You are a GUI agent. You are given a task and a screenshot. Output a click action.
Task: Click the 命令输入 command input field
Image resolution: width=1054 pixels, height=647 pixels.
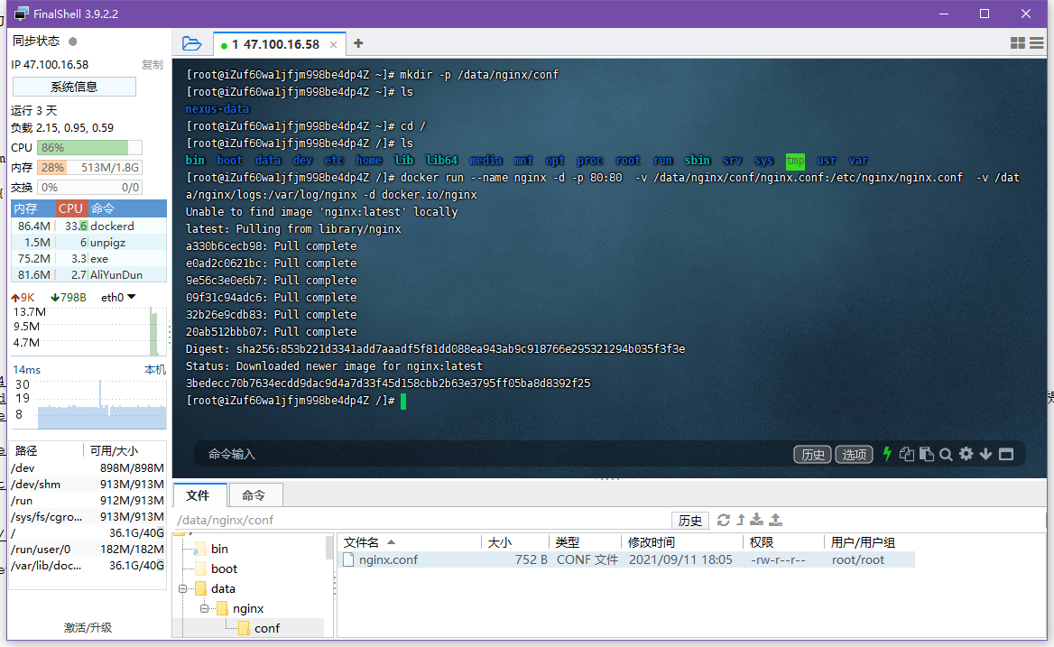[x=495, y=455]
